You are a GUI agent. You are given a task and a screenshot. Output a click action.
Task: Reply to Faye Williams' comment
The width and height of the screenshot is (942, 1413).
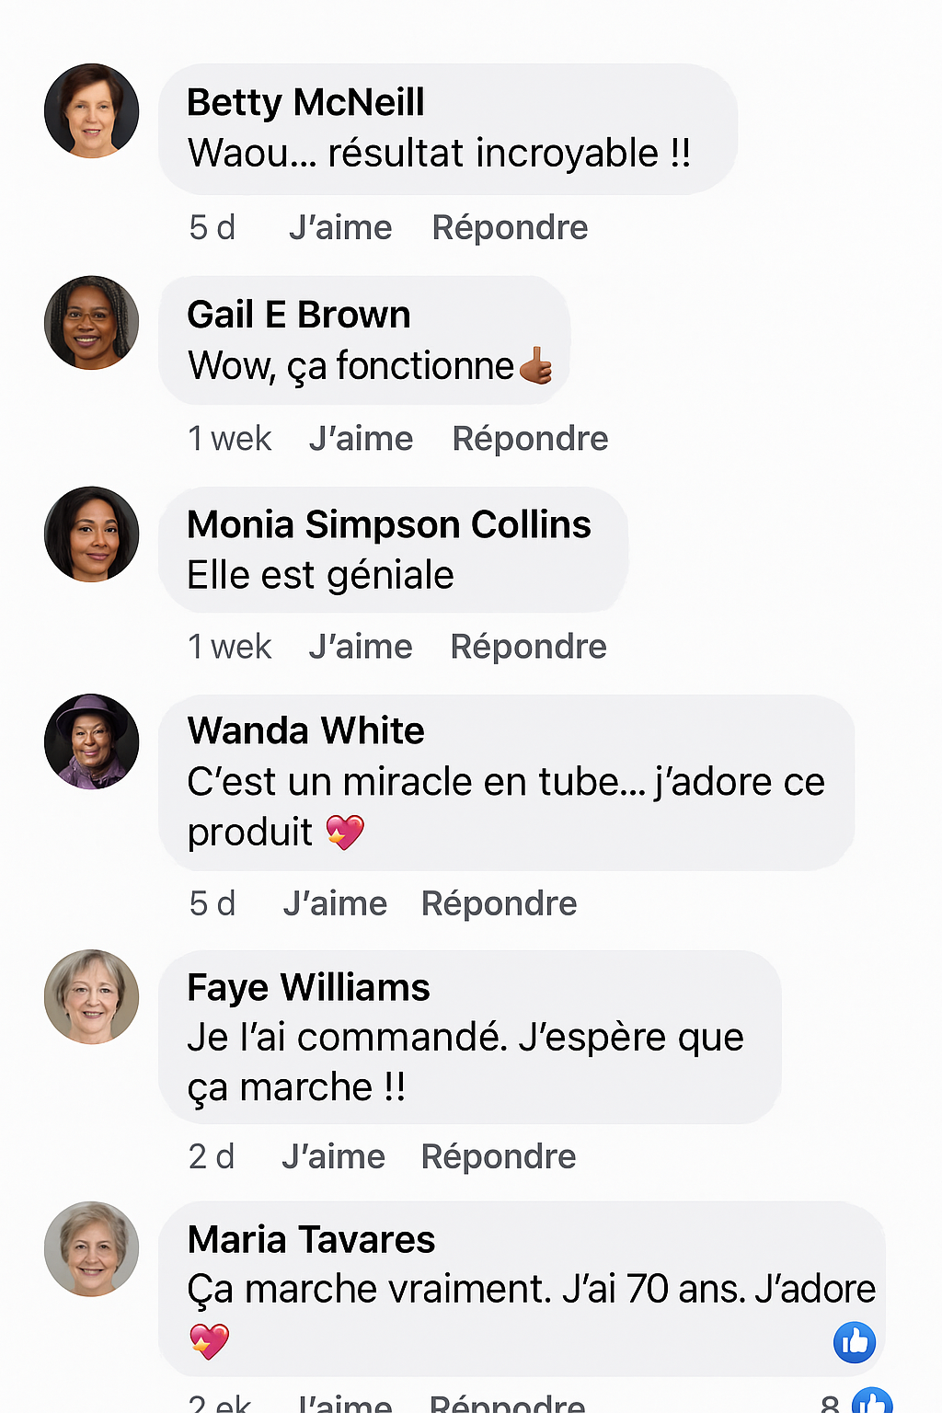pos(498,1156)
